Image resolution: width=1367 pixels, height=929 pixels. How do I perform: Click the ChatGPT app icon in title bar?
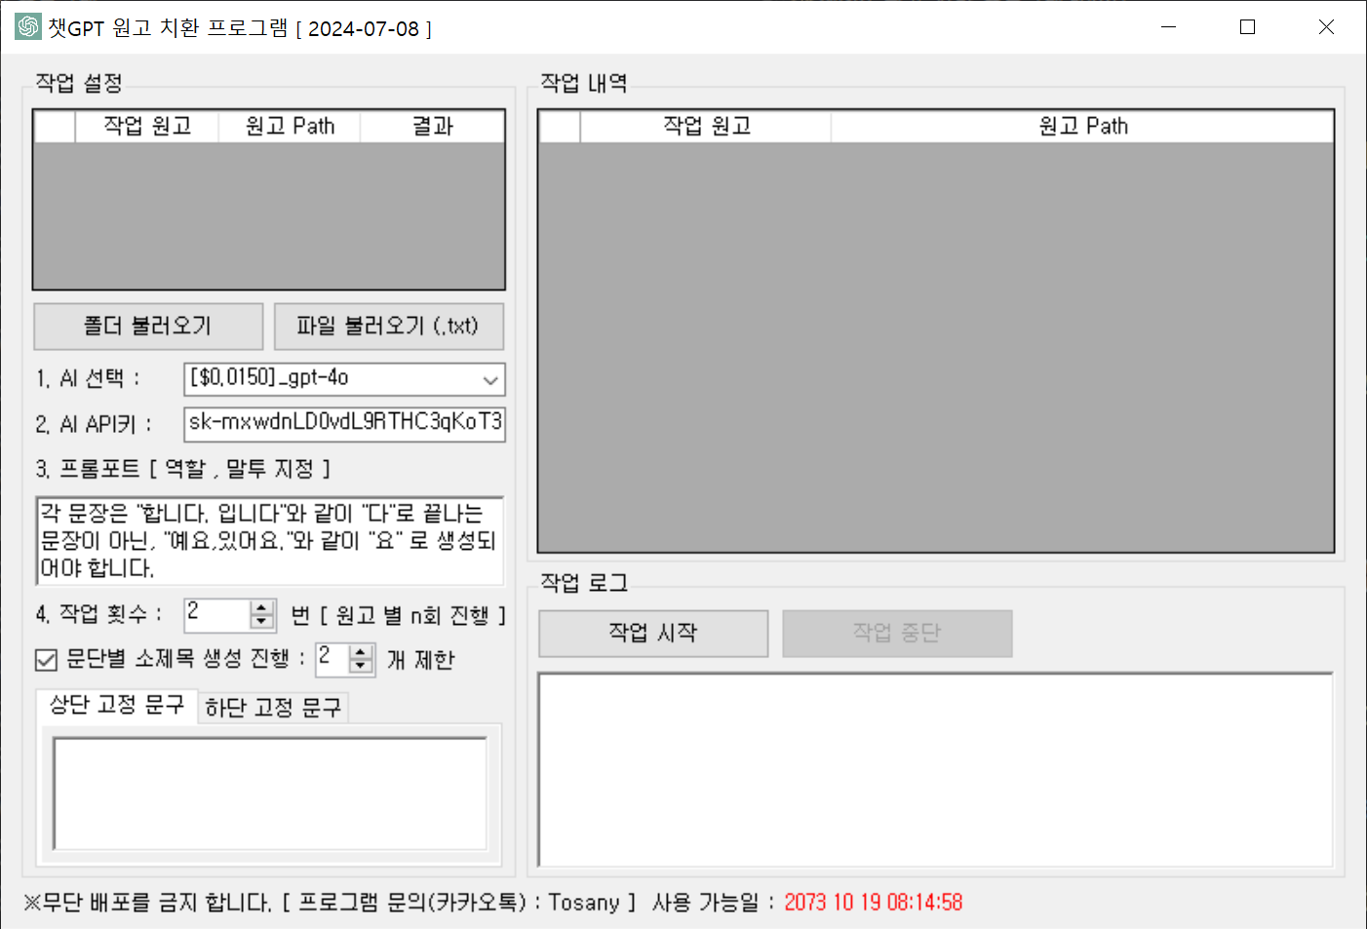point(28,27)
